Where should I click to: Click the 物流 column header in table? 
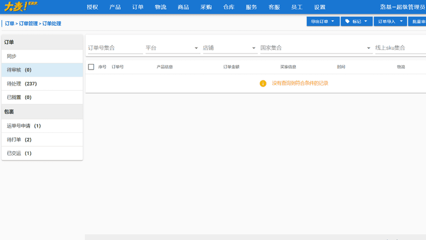(x=401, y=67)
